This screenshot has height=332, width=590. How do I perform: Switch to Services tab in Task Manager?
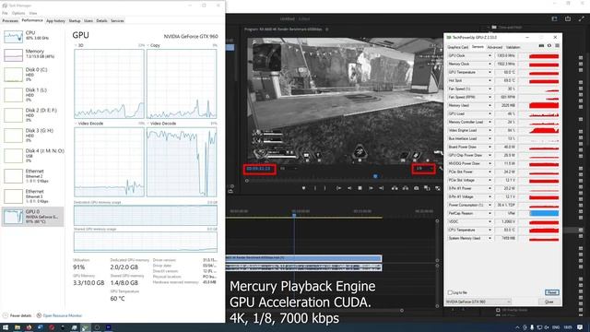pos(117,20)
